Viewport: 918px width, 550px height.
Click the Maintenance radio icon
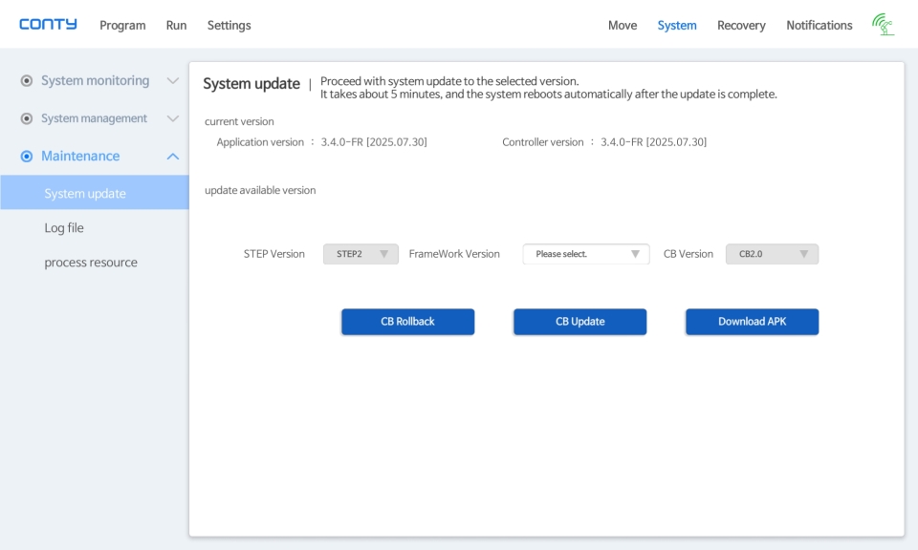(x=27, y=156)
